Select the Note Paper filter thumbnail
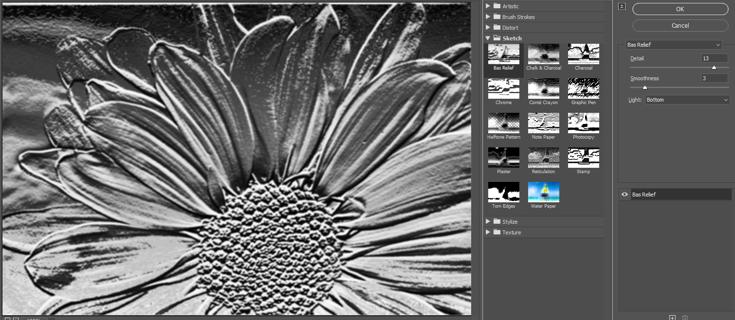This screenshot has height=320, width=735. [x=544, y=123]
